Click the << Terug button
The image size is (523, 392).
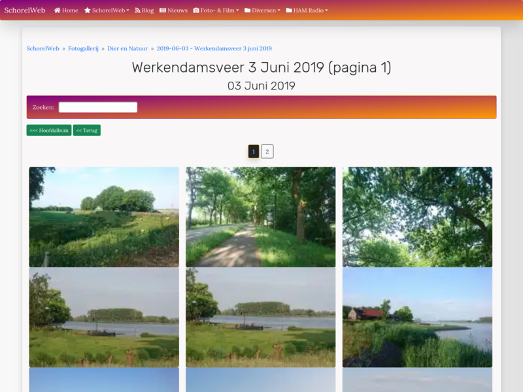pyautogui.click(x=87, y=130)
